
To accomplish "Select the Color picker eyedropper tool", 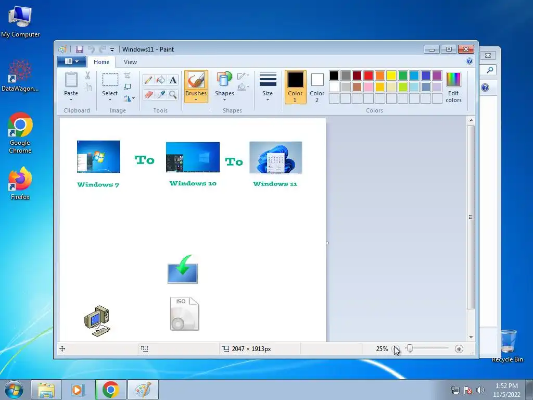I will point(160,94).
